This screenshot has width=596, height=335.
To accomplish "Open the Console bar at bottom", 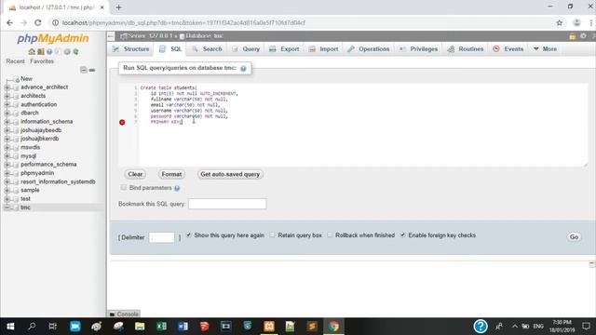I will tap(124, 315).
